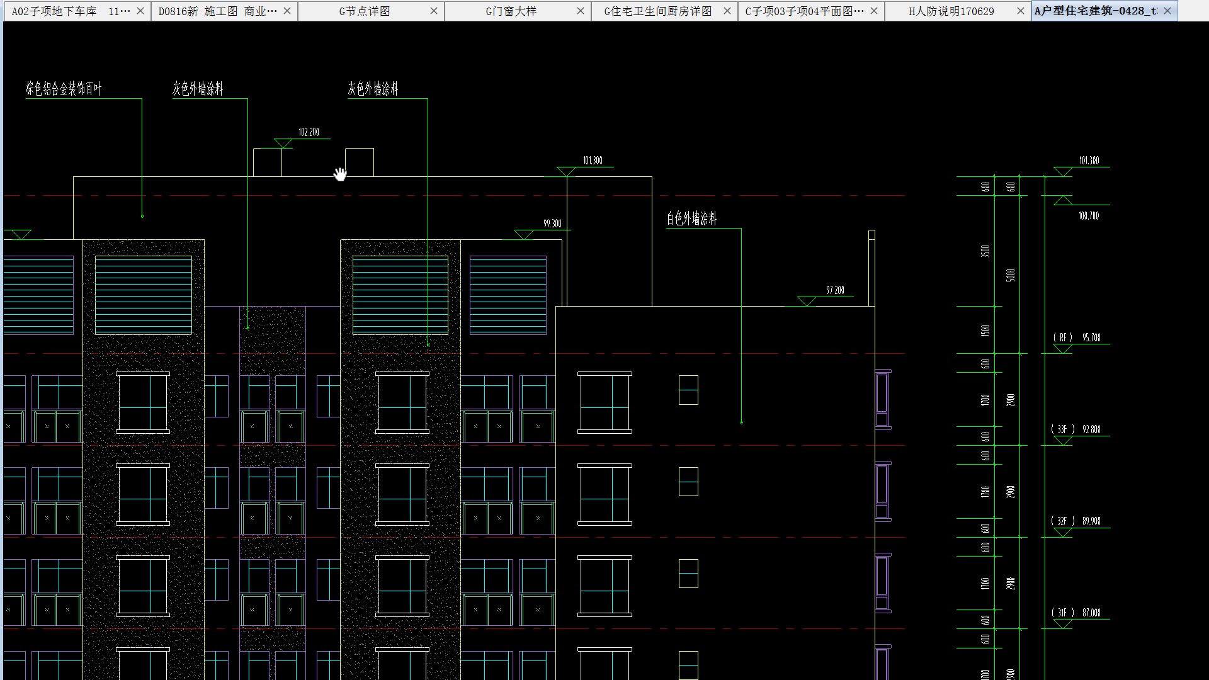This screenshot has height=680, width=1209.
Task: Click the (31F) 87.000 level label
Action: [x=1076, y=613]
